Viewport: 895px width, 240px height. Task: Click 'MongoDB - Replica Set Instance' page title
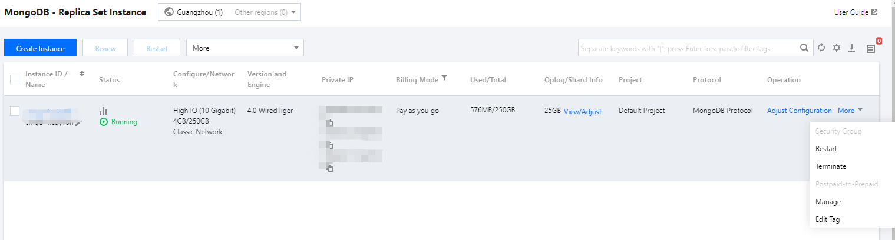click(x=75, y=12)
